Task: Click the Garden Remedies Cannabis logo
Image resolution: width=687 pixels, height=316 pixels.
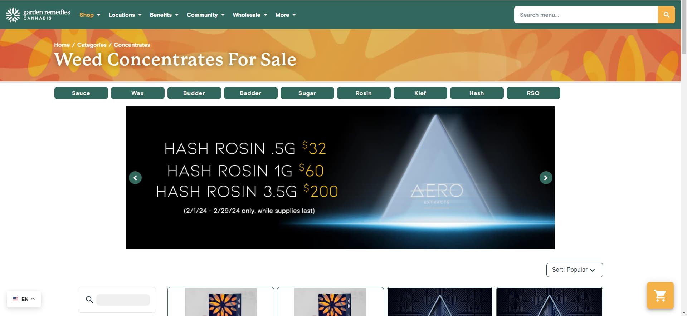Action: (x=38, y=15)
